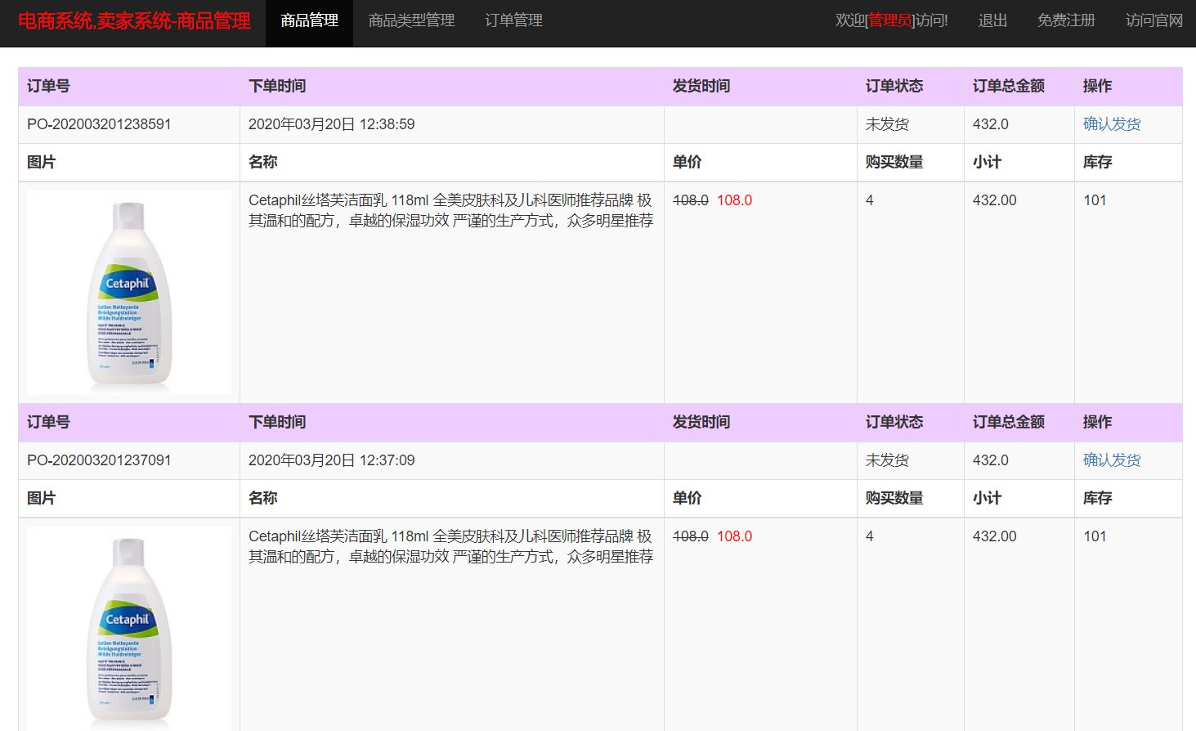This screenshot has height=731, width=1196.
Task: Click Cetaphil product image in order PO-202003201238591
Action: [x=129, y=293]
